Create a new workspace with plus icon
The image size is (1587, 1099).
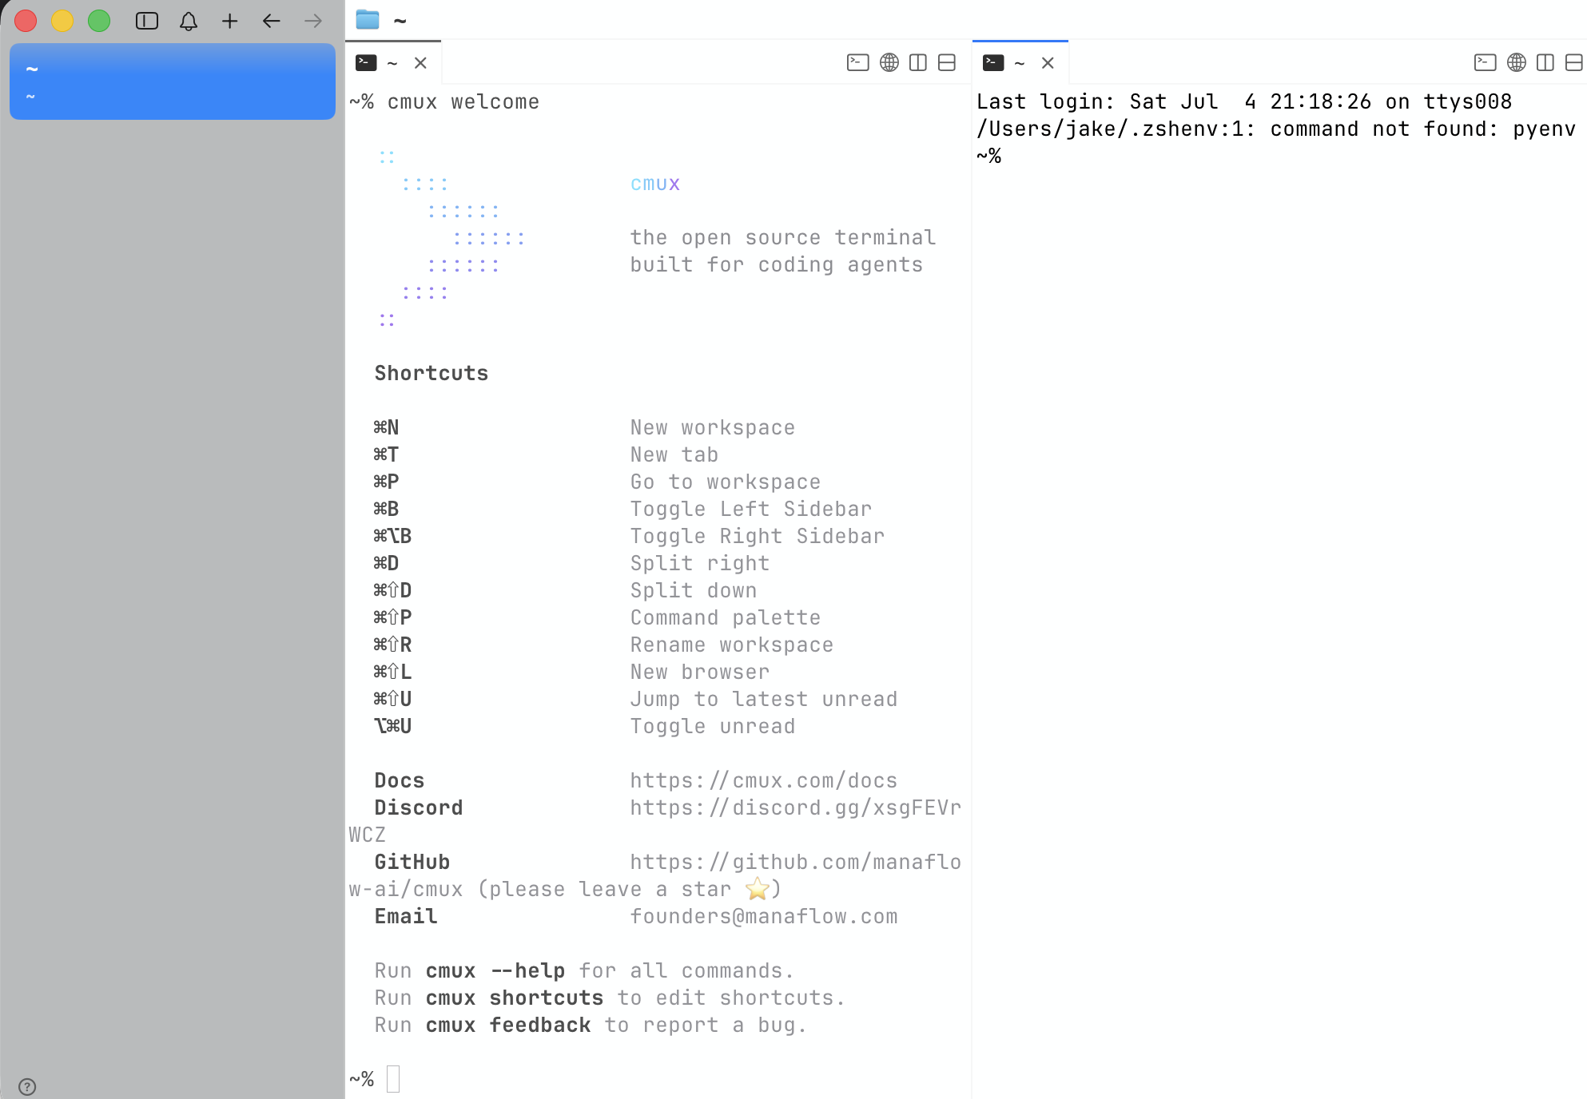tap(230, 21)
